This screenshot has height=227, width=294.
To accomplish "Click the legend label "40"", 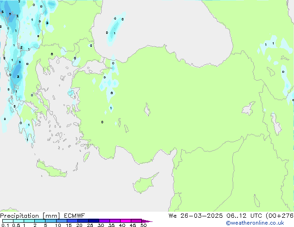I will (x=122, y=225).
